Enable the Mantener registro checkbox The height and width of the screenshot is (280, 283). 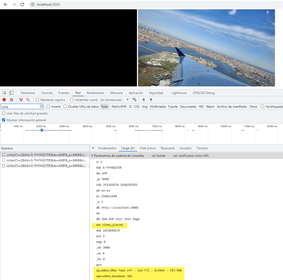37,100
